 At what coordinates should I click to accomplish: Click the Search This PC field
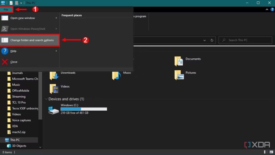coord(245,40)
